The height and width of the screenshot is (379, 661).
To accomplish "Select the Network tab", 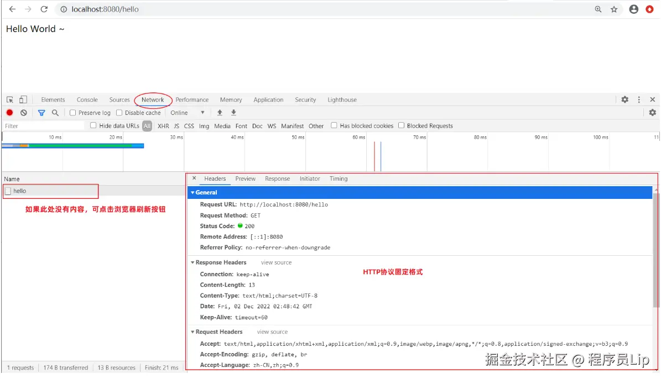I will [x=153, y=100].
